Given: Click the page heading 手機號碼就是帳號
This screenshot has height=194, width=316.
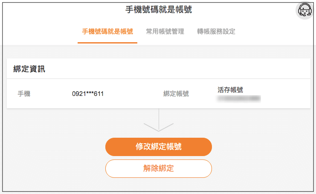Looking at the screenshot, I should [x=159, y=9].
